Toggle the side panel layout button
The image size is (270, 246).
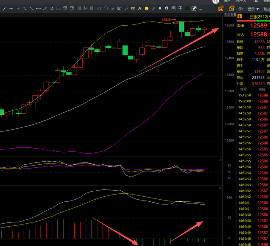tap(234, 15)
